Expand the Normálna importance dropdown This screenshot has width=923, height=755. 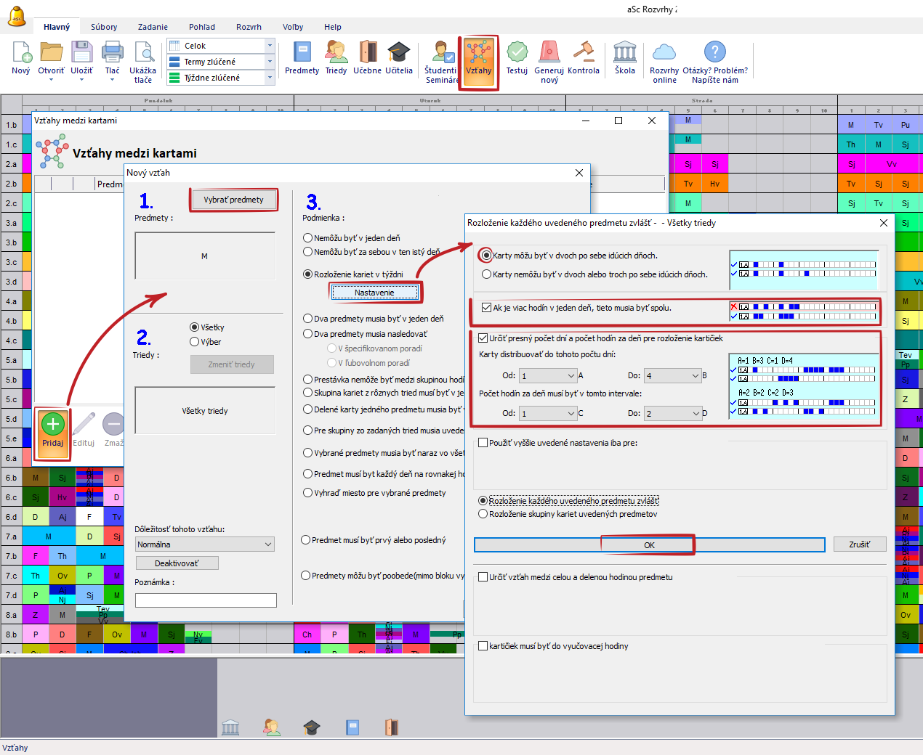tap(267, 544)
